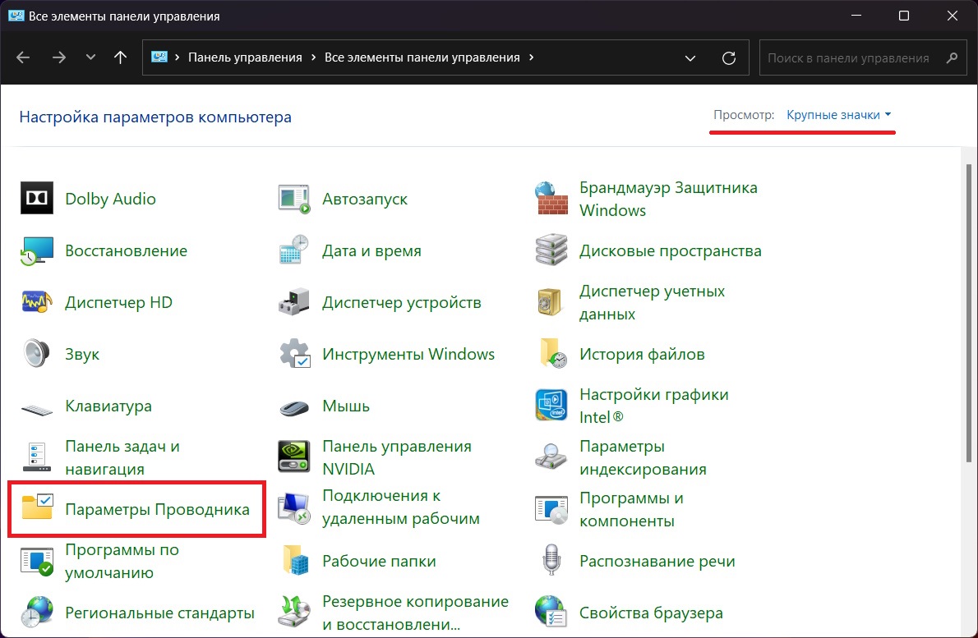Open the Dolby Audio link

[110, 199]
